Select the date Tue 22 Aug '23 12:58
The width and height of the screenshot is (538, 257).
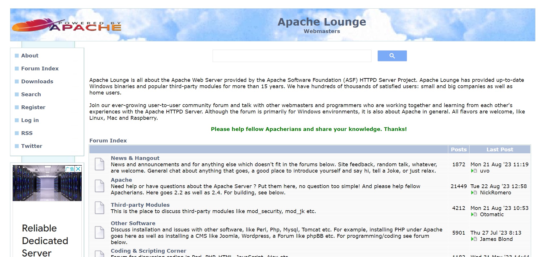click(x=499, y=186)
